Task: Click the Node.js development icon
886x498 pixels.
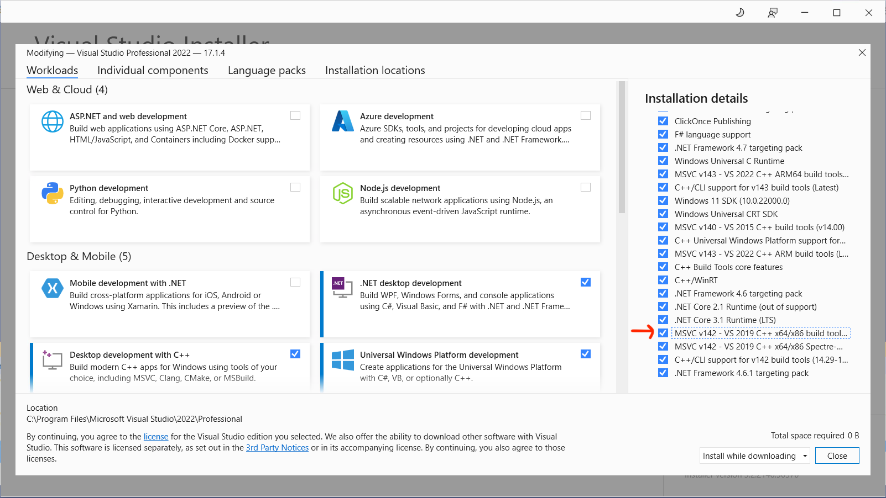Action: [x=343, y=193]
